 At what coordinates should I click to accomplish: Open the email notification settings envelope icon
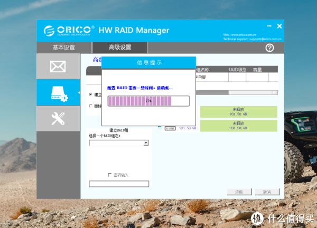click(x=57, y=66)
